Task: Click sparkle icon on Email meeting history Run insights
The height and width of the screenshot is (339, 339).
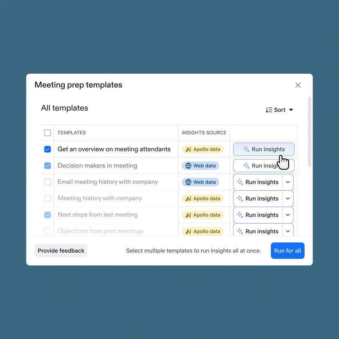Action: [x=240, y=182]
